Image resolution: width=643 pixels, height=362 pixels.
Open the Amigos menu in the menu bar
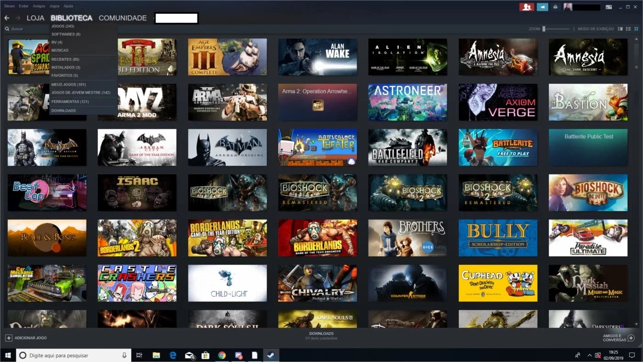point(39,6)
